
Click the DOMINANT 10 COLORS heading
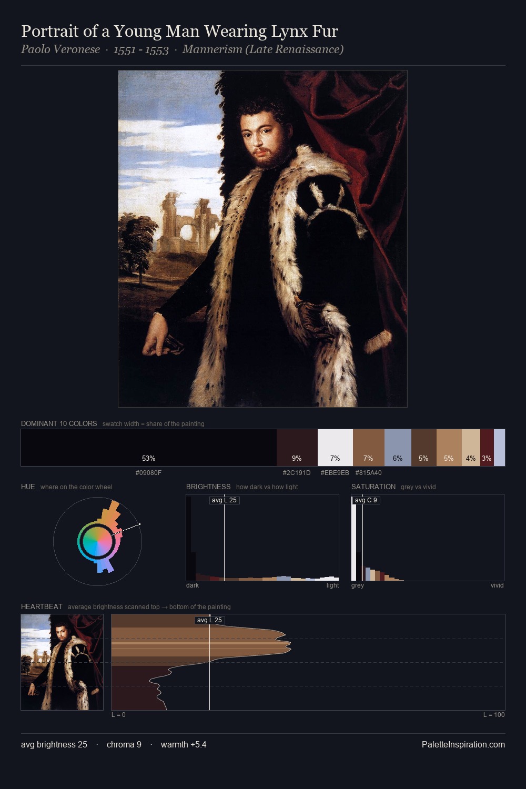59,423
